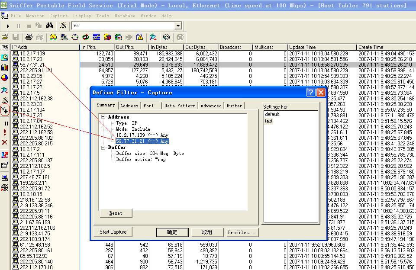Collapse the Address tree node
Screen dimensions: 416x270
coord(103,117)
